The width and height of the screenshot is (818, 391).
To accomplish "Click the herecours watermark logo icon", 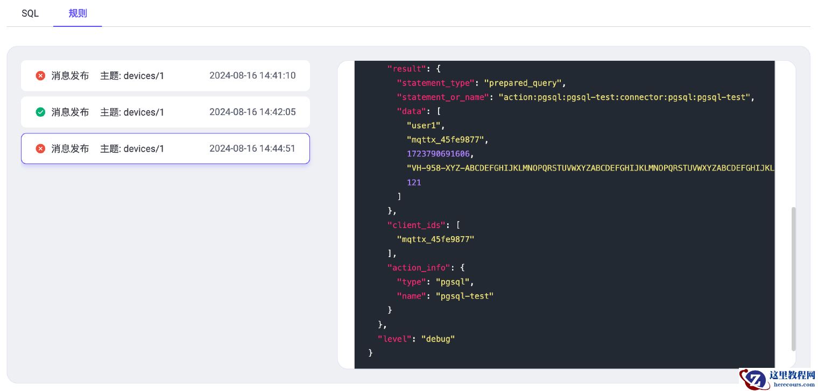I will pos(754,380).
